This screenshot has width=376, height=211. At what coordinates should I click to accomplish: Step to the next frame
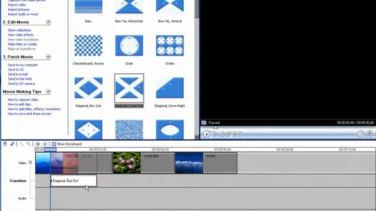coord(234,134)
